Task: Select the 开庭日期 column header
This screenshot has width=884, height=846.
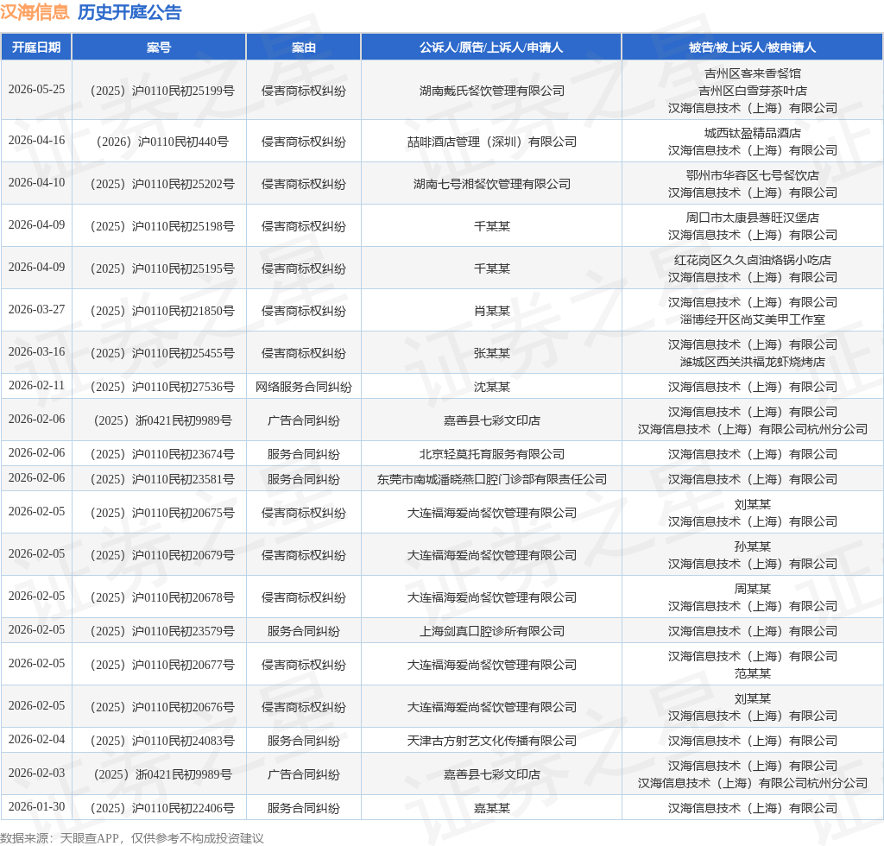Action: click(36, 47)
